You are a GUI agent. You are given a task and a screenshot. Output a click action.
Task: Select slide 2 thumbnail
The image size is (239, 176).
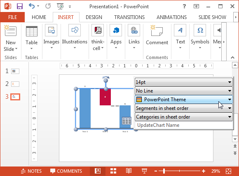click(15, 84)
